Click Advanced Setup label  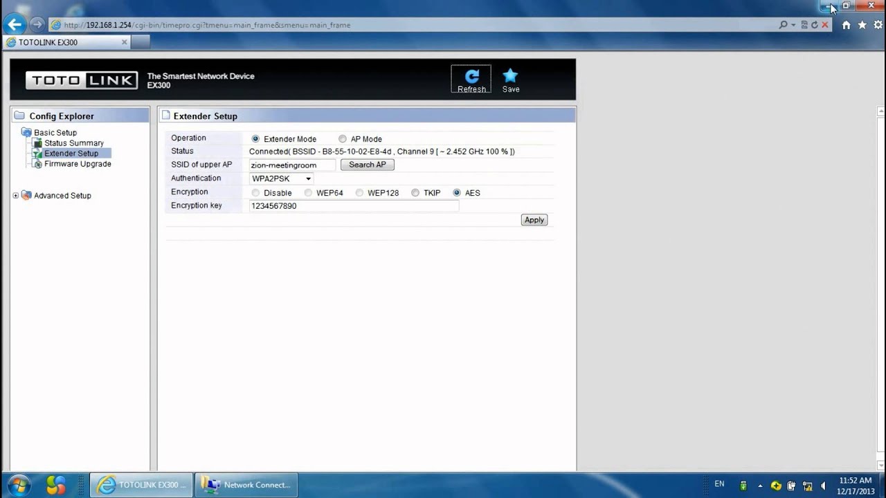click(62, 196)
